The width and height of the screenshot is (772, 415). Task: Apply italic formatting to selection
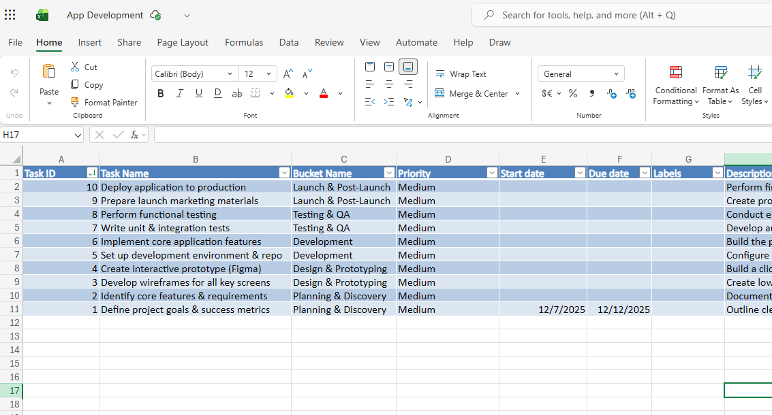click(x=180, y=93)
